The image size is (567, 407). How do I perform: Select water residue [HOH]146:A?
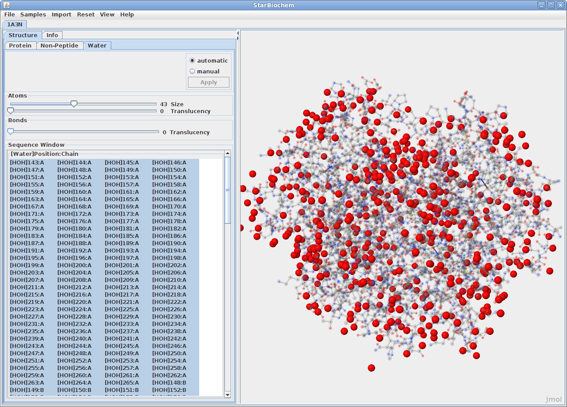click(x=169, y=162)
